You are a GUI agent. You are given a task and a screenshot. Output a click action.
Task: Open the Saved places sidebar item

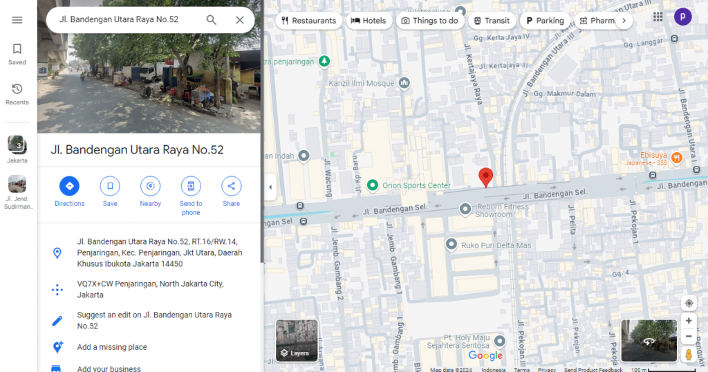(17, 54)
